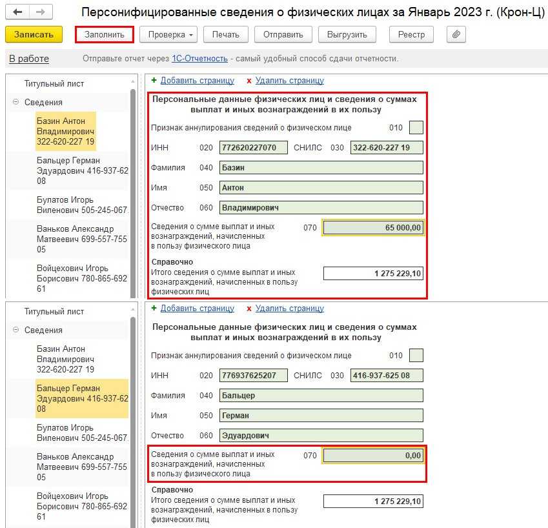
Task: Tick annulment checkbox 010 in Базин's form
Action: click(416, 127)
